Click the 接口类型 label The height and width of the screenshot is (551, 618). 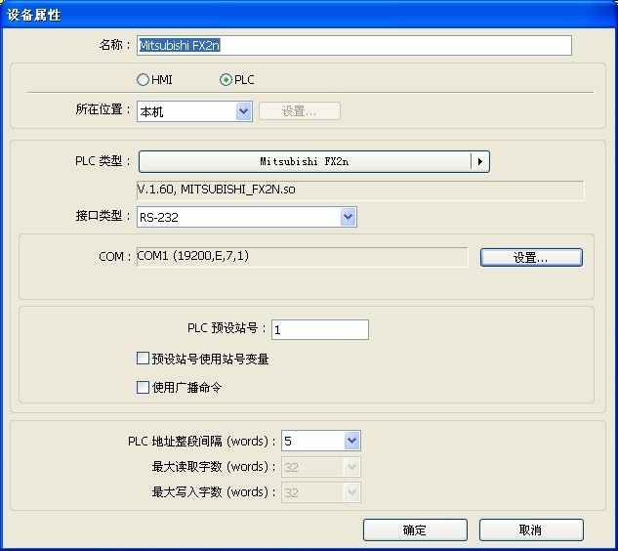point(103,216)
